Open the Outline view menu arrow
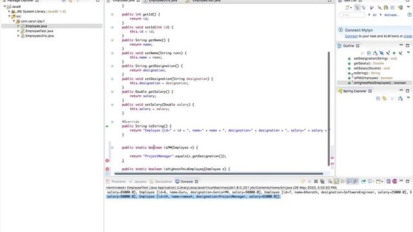 [x=408, y=53]
